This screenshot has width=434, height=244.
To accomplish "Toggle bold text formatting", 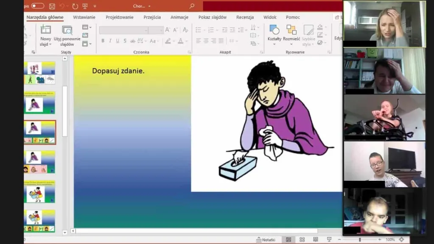I will [x=103, y=41].
